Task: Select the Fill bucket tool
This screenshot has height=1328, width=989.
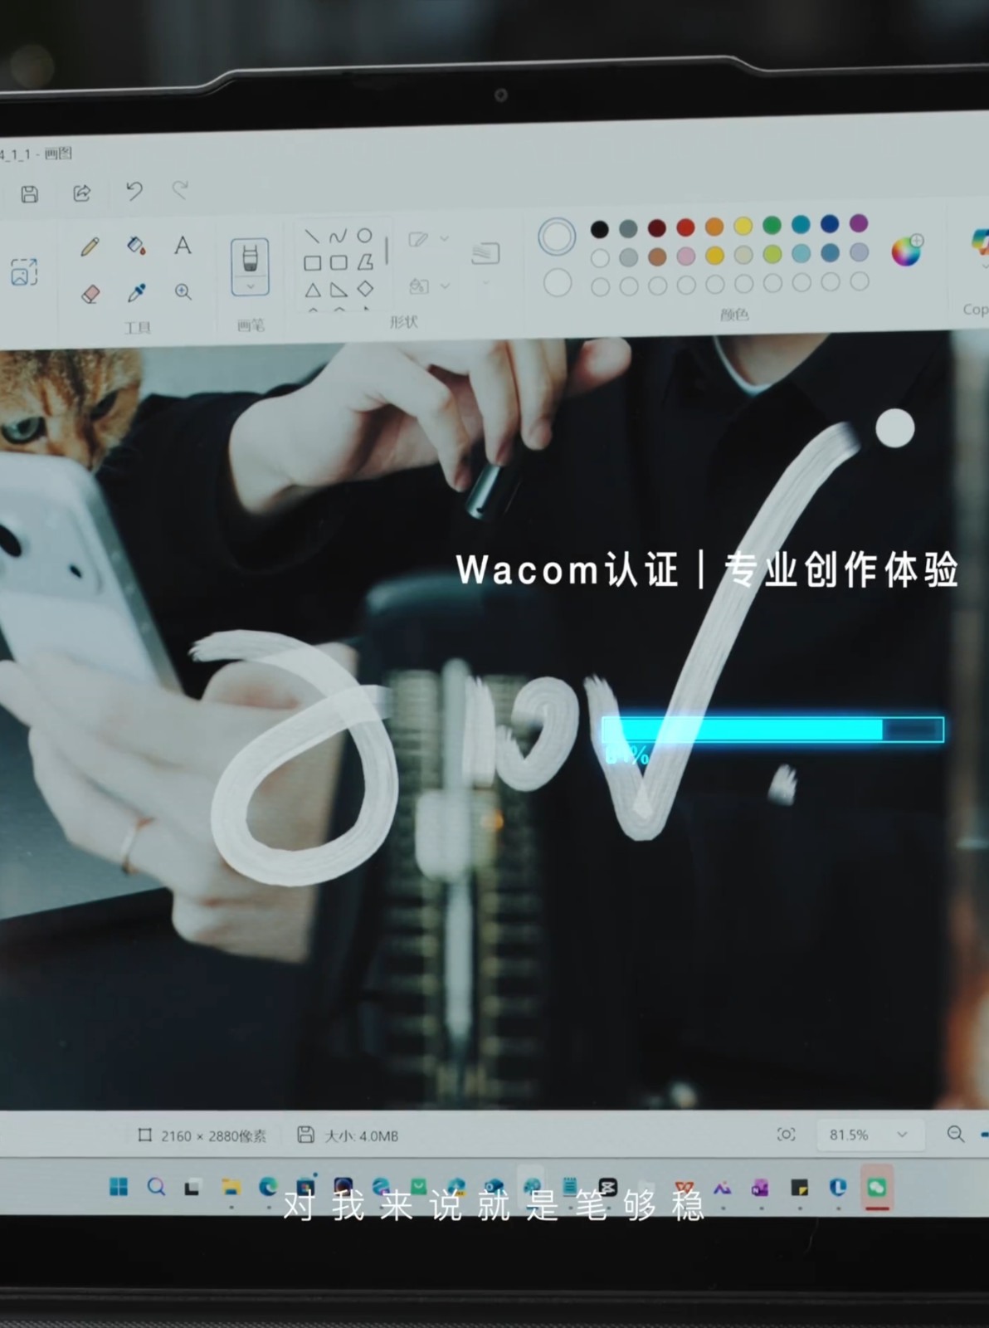Action: (136, 246)
